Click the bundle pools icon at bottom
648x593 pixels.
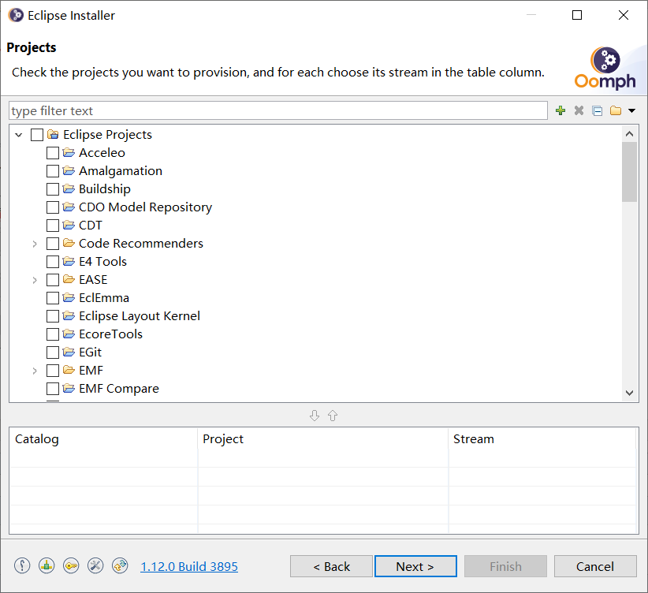(x=47, y=565)
